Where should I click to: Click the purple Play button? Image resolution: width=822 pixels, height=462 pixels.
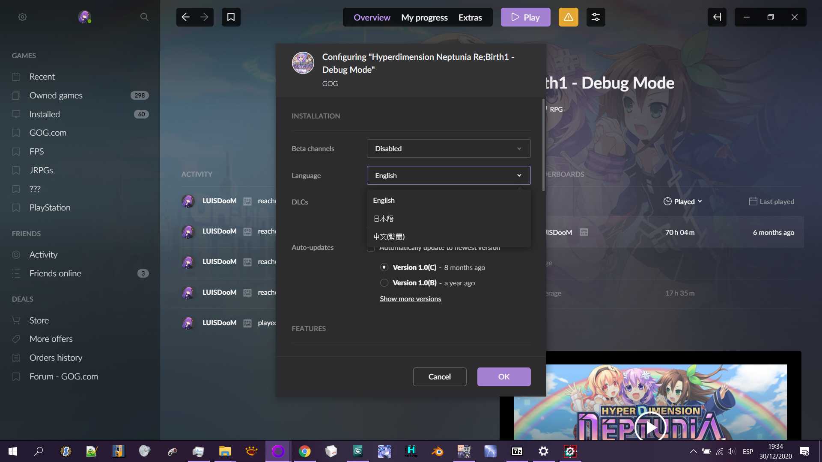tap(525, 17)
